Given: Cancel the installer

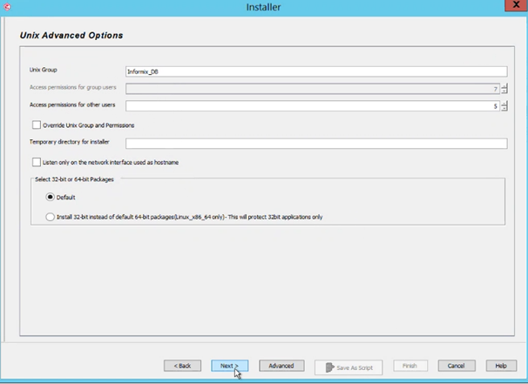Looking at the screenshot, I should 457,366.
